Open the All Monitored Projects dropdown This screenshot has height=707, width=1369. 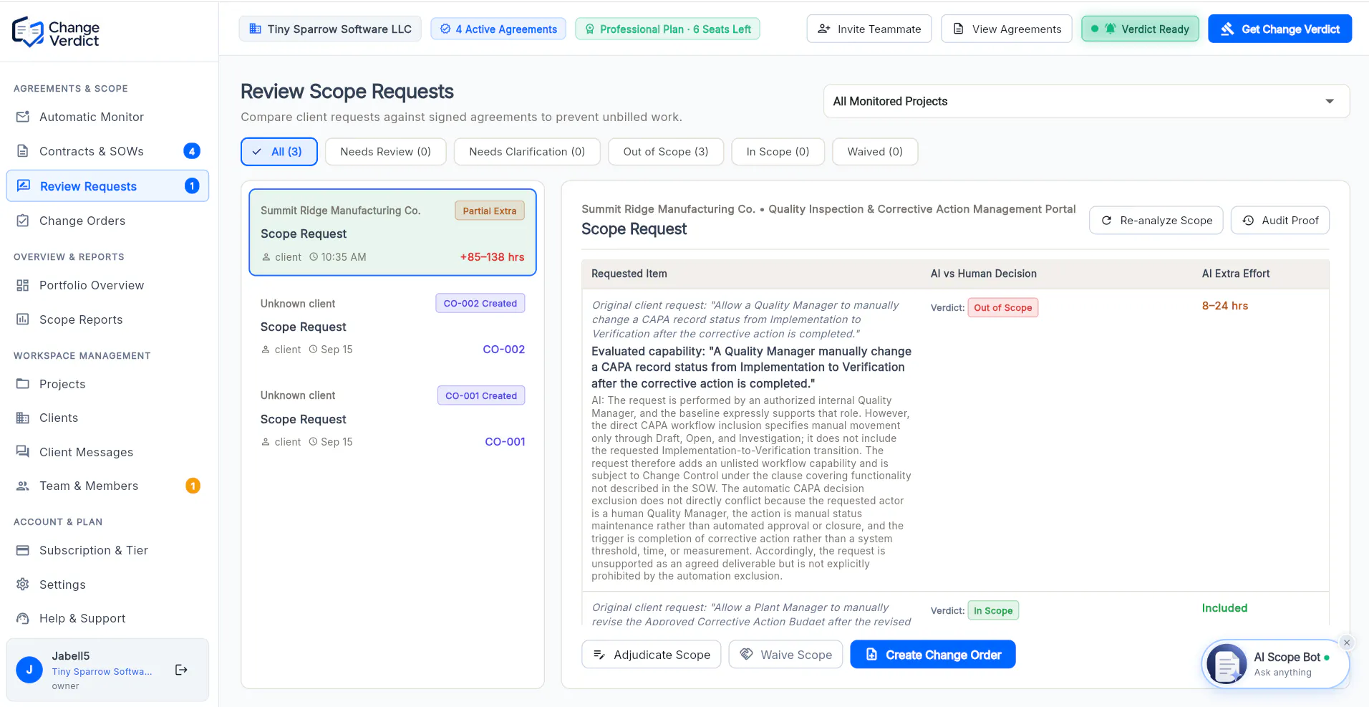[1086, 102]
